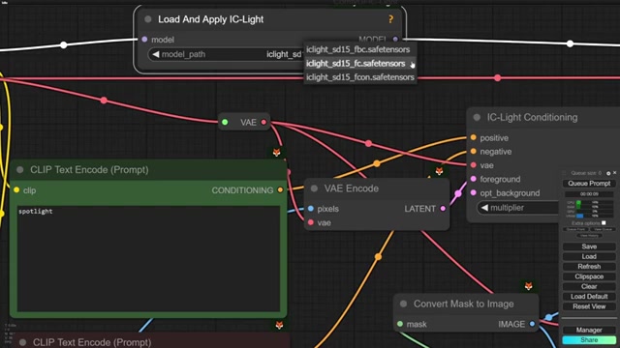620x348 pixels.
Task: Load a workflow with Load button
Action: pos(589,256)
